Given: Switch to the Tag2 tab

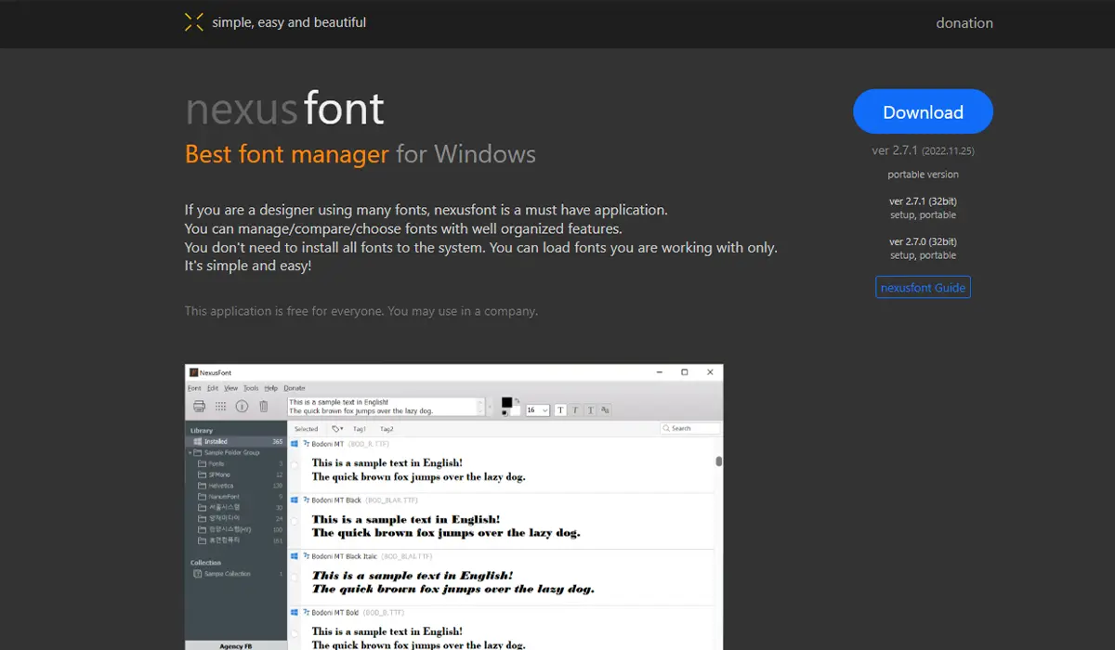Looking at the screenshot, I should coord(387,429).
